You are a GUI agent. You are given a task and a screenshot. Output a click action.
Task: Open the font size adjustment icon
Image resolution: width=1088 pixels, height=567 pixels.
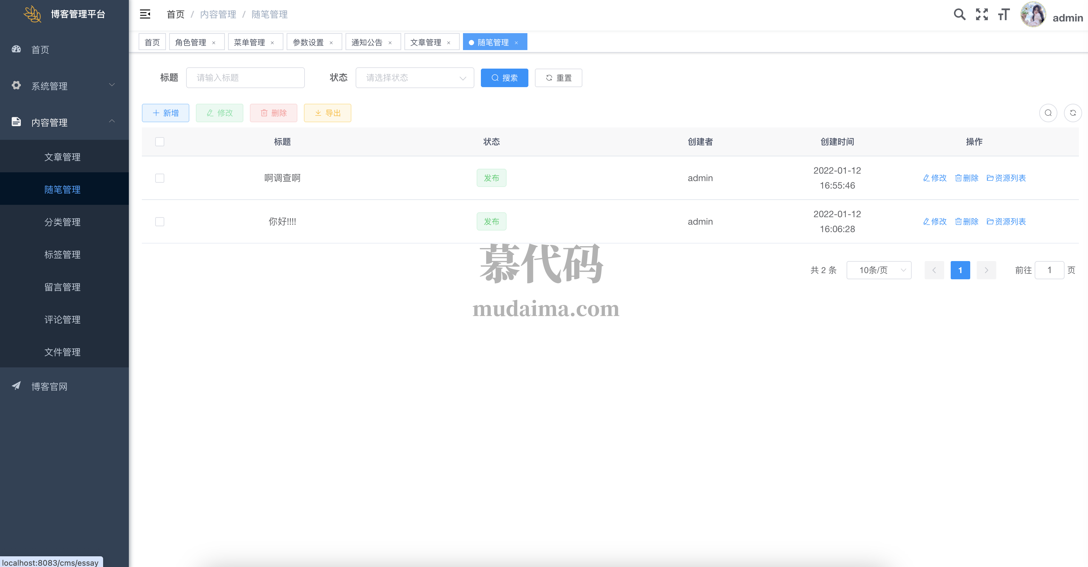1003,14
